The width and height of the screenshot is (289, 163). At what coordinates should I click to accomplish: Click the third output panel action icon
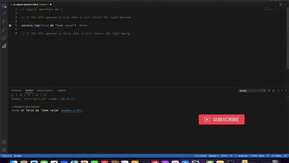[278, 91]
